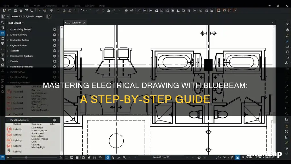Click the 42.00 x 30.00 in page size
291x164 pixels.
coord(265,157)
